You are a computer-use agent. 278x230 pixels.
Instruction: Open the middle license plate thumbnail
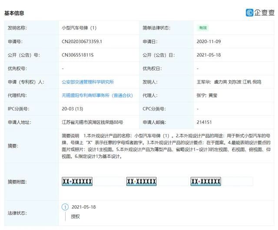141,181
